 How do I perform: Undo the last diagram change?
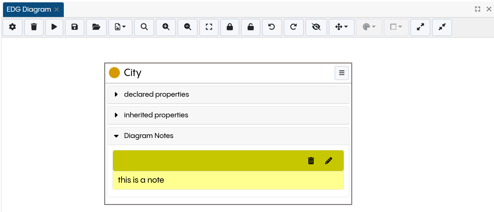click(x=272, y=27)
